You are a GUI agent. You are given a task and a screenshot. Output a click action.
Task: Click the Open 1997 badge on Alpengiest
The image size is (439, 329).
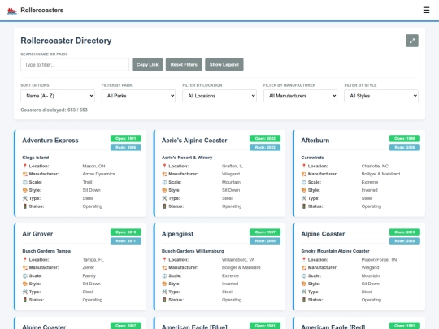click(265, 232)
